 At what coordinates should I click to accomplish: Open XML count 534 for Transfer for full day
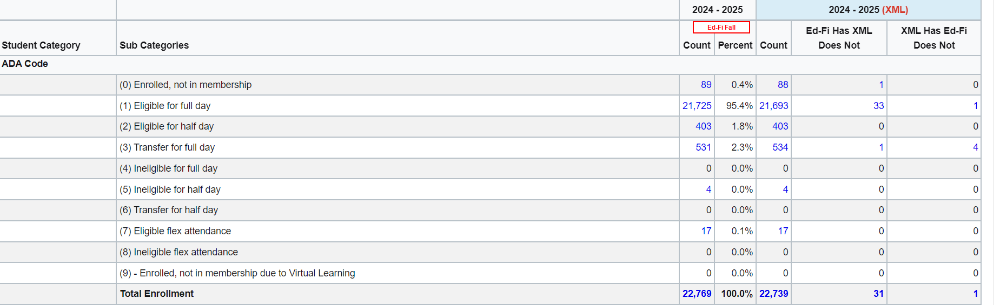pyautogui.click(x=780, y=147)
